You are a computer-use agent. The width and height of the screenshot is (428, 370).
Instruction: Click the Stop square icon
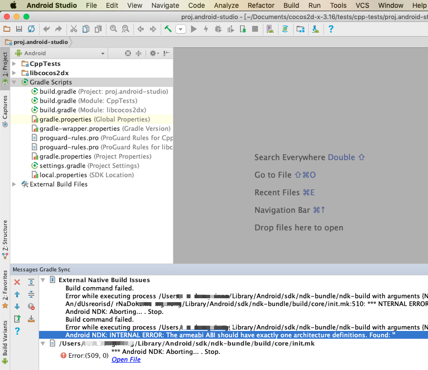255,29
